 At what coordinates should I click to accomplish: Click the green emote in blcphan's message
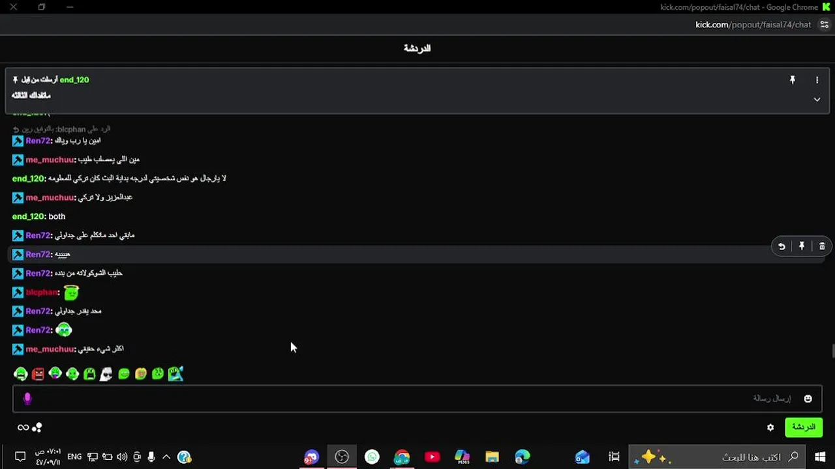point(71,292)
